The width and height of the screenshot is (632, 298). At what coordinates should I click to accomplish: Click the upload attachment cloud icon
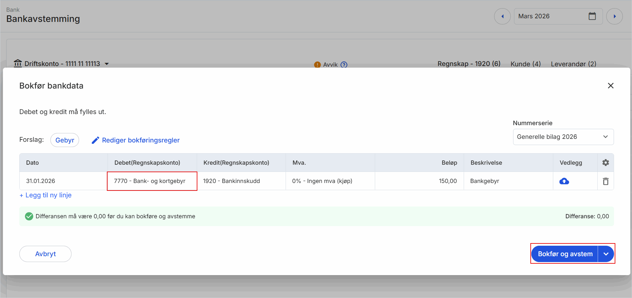click(564, 181)
